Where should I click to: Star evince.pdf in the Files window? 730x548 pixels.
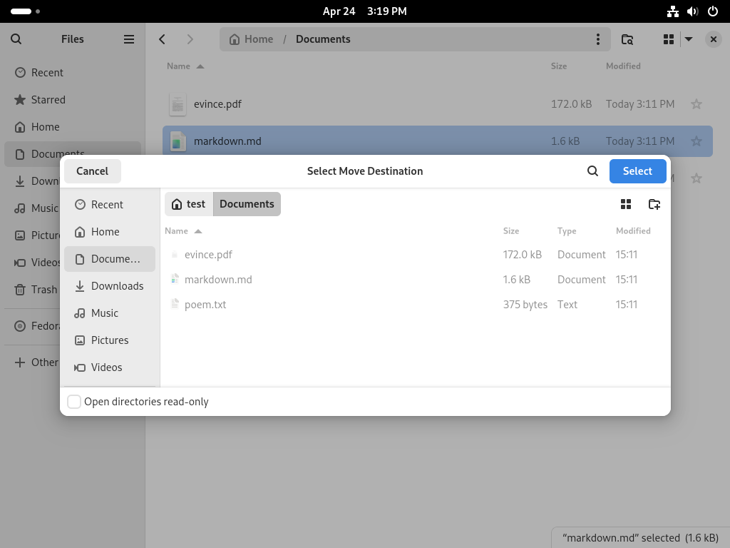tap(696, 104)
